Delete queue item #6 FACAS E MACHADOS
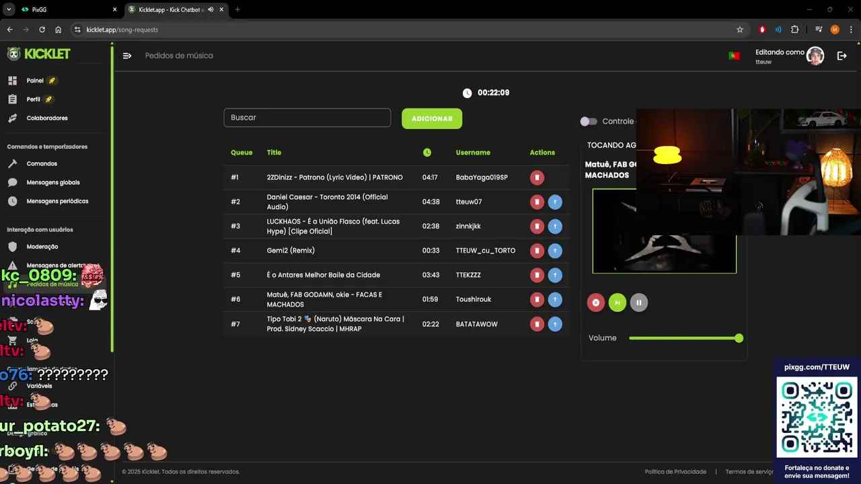 pyautogui.click(x=537, y=299)
